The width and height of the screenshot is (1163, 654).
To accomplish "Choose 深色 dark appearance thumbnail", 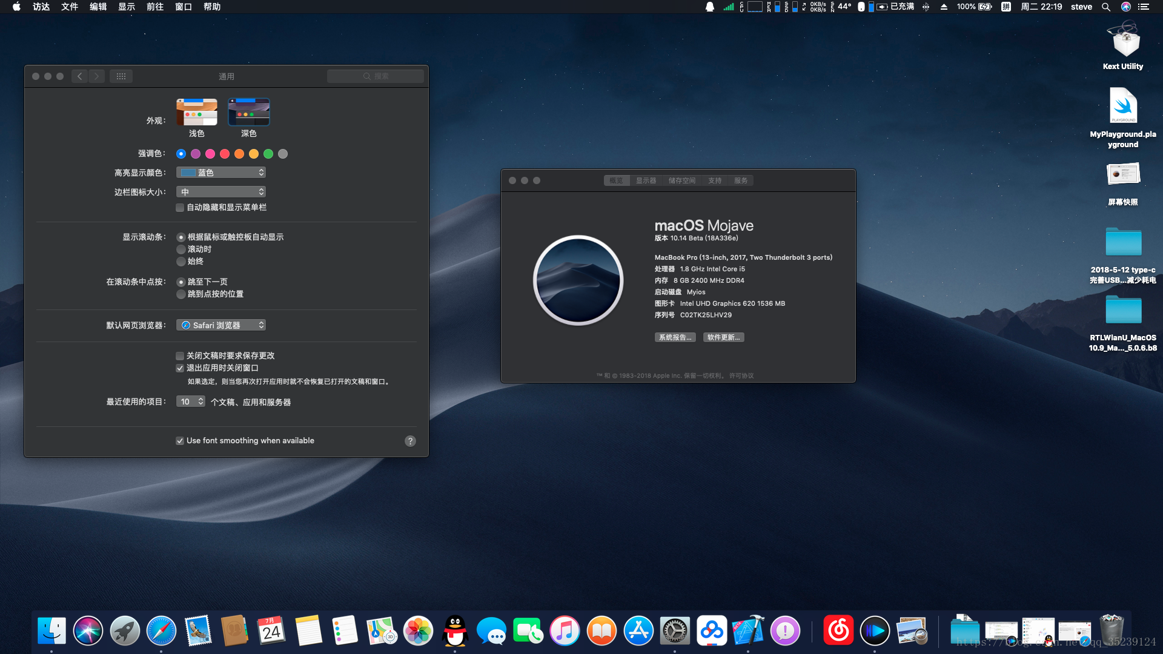I will 249,112.
